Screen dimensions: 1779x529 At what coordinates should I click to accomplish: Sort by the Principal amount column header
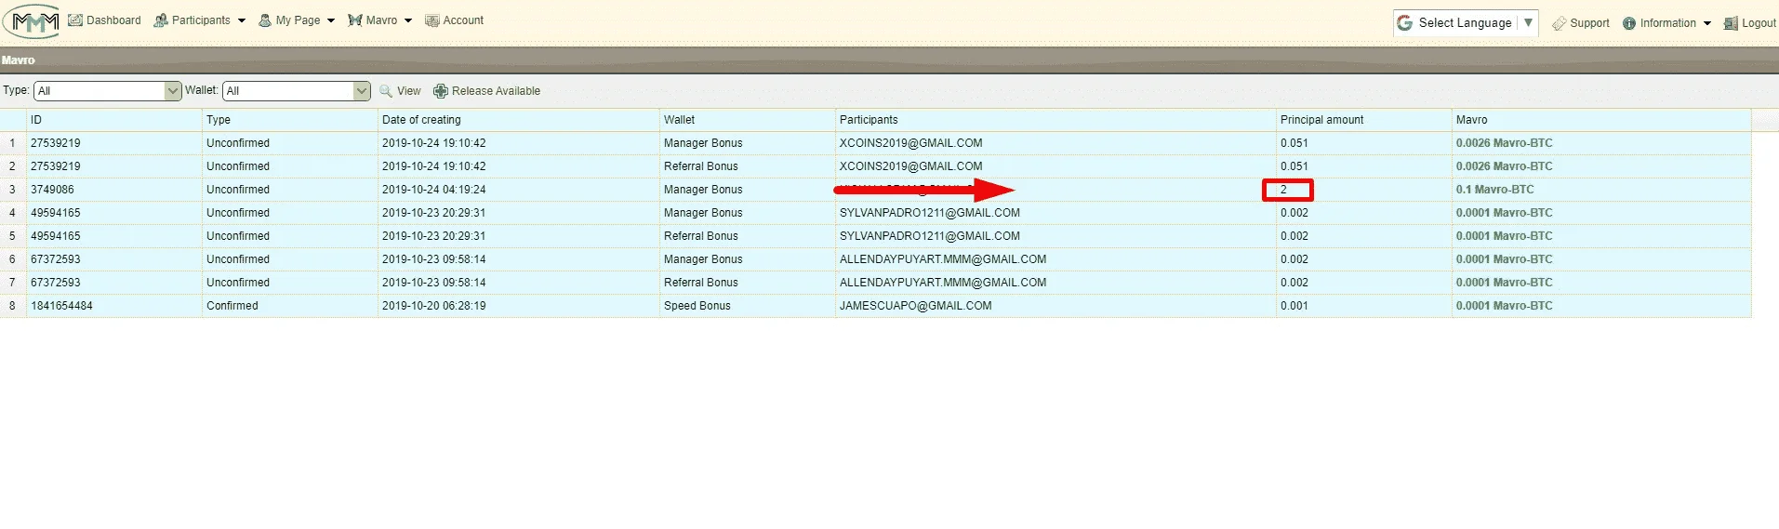1364,120
